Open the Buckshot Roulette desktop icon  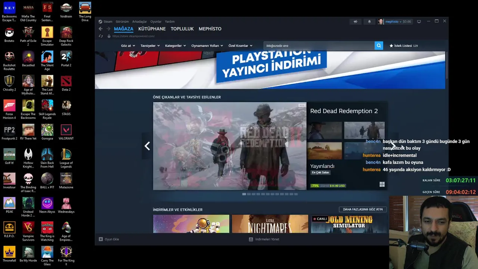[9, 61]
